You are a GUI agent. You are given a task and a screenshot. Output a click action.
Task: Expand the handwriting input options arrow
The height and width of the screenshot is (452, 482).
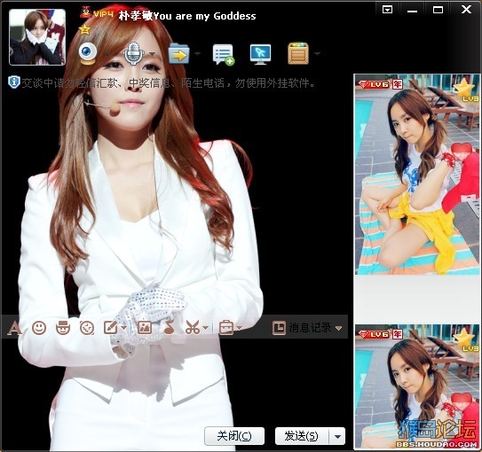(124, 328)
